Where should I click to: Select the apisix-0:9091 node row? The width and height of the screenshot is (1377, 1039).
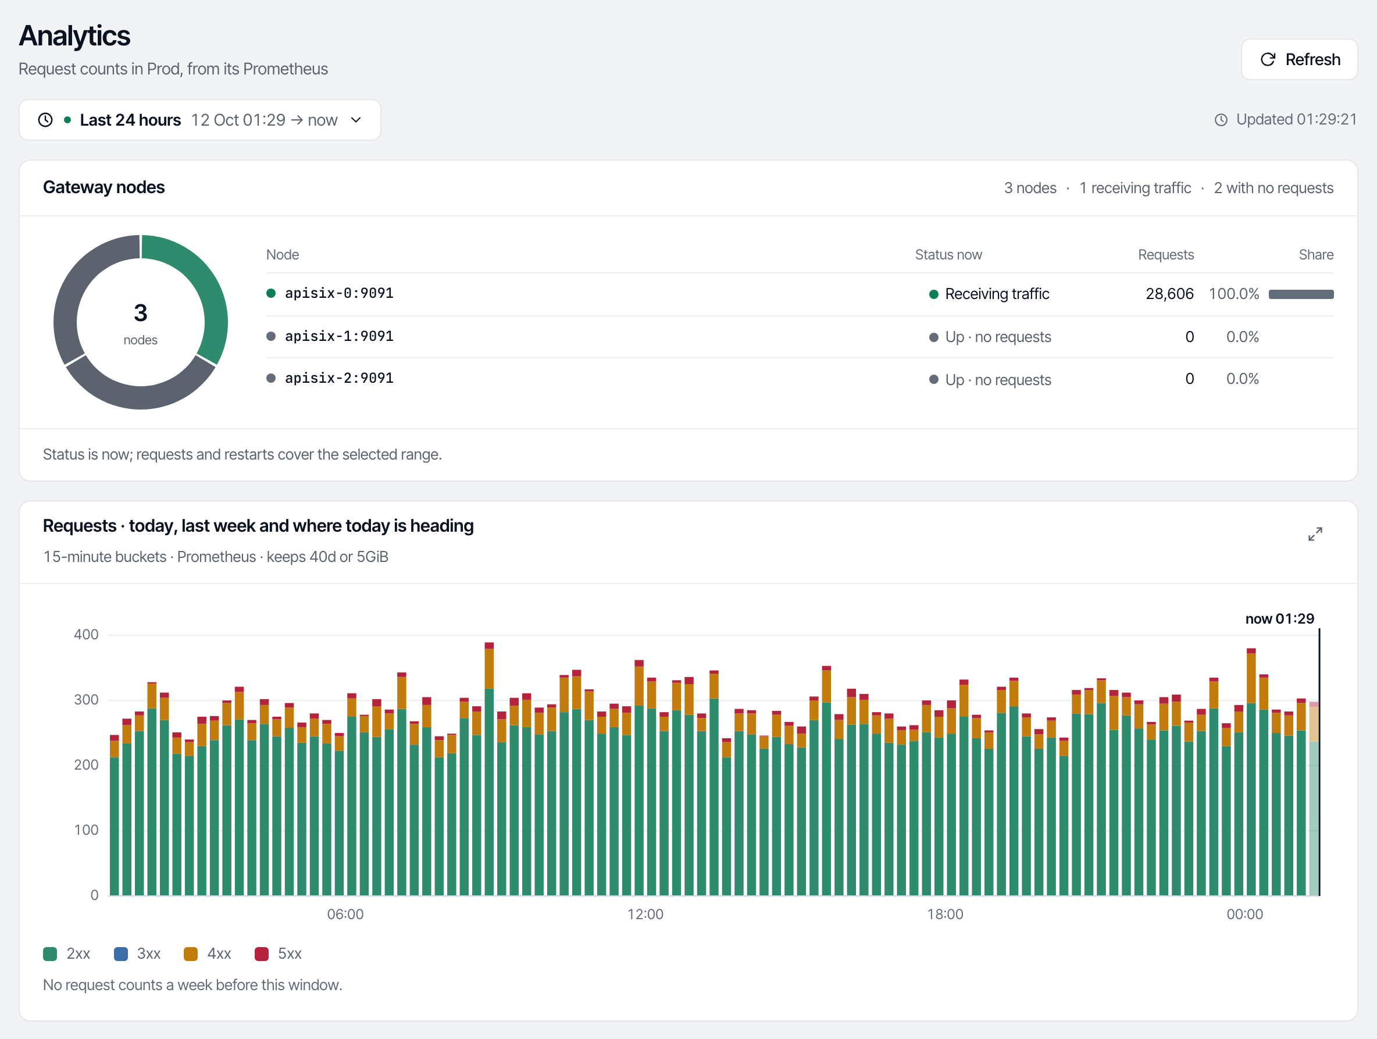(x=800, y=294)
